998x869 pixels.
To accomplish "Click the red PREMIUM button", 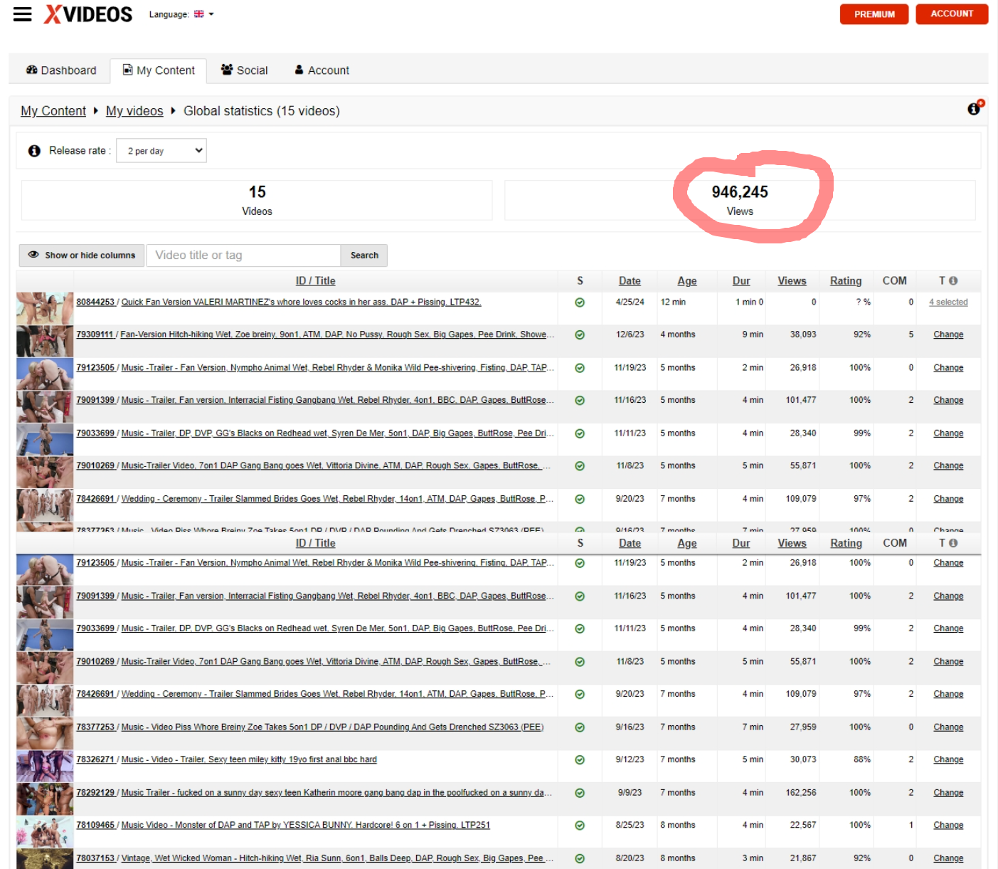I will click(874, 14).
